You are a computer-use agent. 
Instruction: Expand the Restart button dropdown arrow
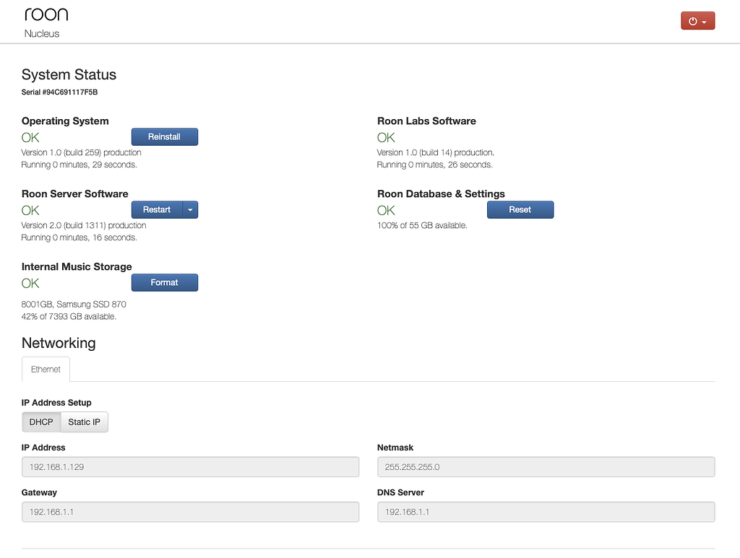[x=190, y=210]
